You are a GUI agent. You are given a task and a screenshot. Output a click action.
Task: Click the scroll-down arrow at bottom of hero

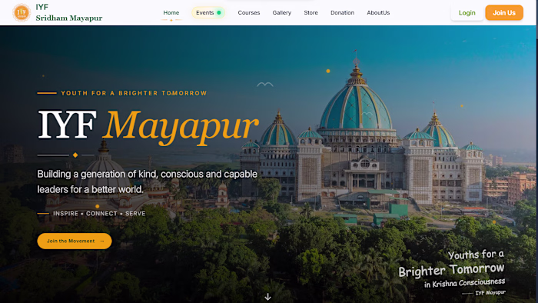click(x=267, y=297)
